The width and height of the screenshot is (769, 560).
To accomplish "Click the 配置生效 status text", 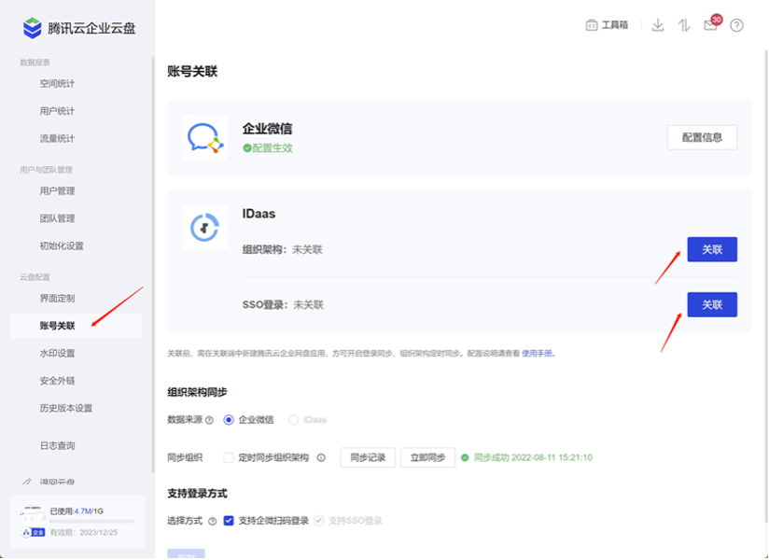I will click(273, 148).
